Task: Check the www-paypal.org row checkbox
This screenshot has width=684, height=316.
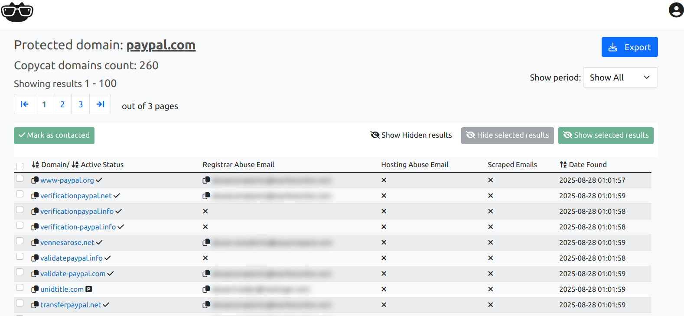Action: (20, 178)
